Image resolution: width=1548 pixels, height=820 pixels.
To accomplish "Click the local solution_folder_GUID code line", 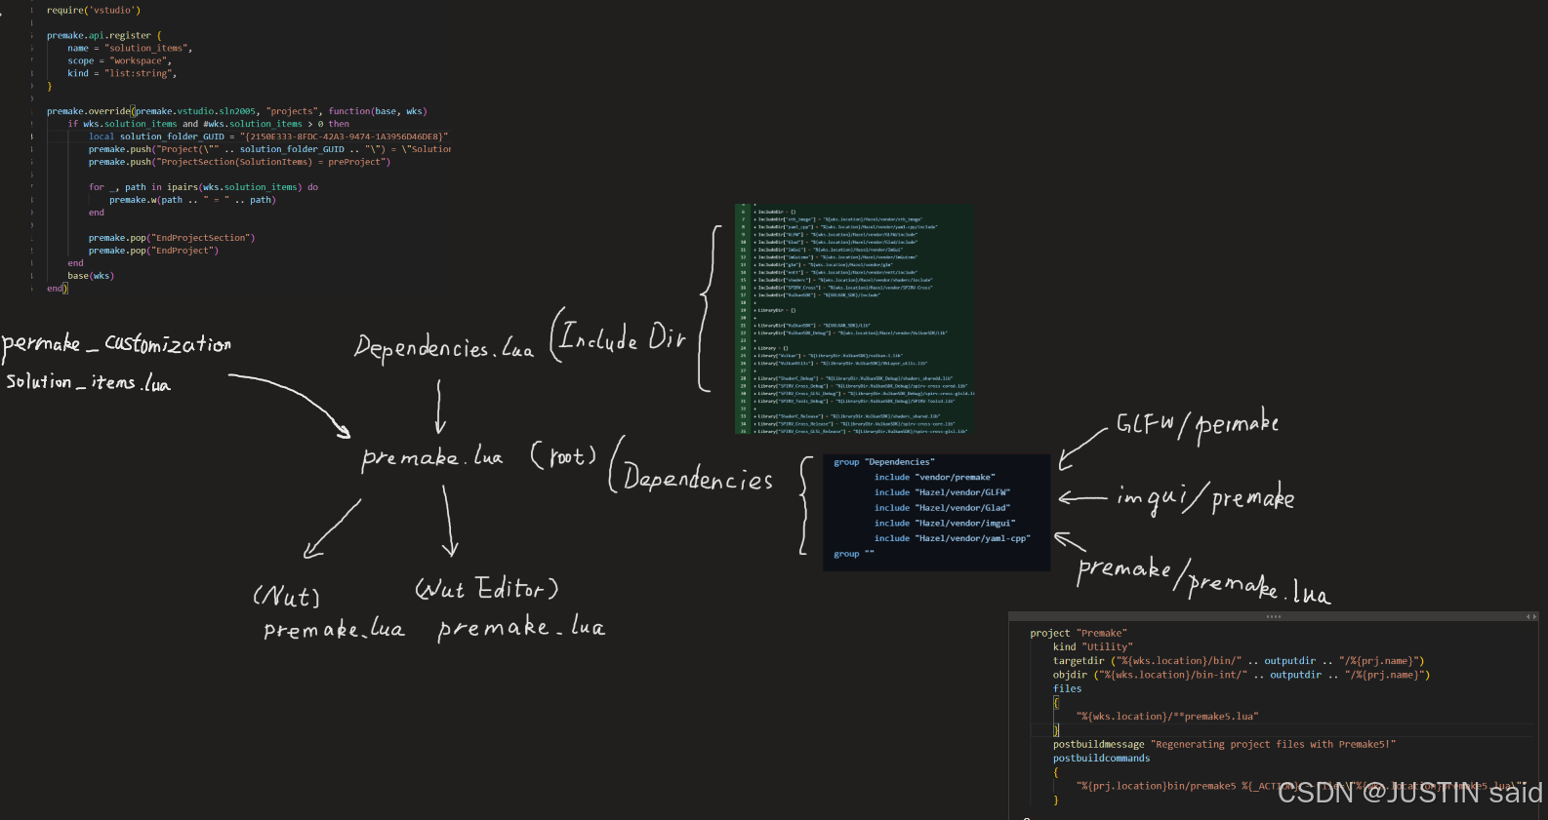I will click(x=267, y=137).
